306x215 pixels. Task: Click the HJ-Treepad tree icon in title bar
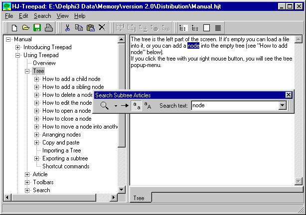coord(7,6)
